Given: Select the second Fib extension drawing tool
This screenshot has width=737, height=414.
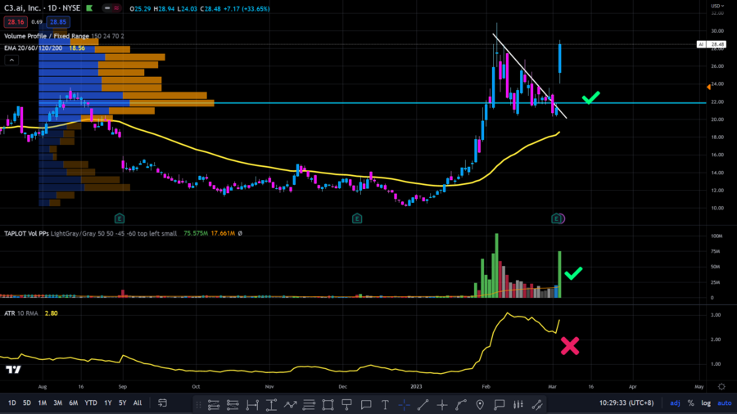Looking at the screenshot, I should pos(233,405).
